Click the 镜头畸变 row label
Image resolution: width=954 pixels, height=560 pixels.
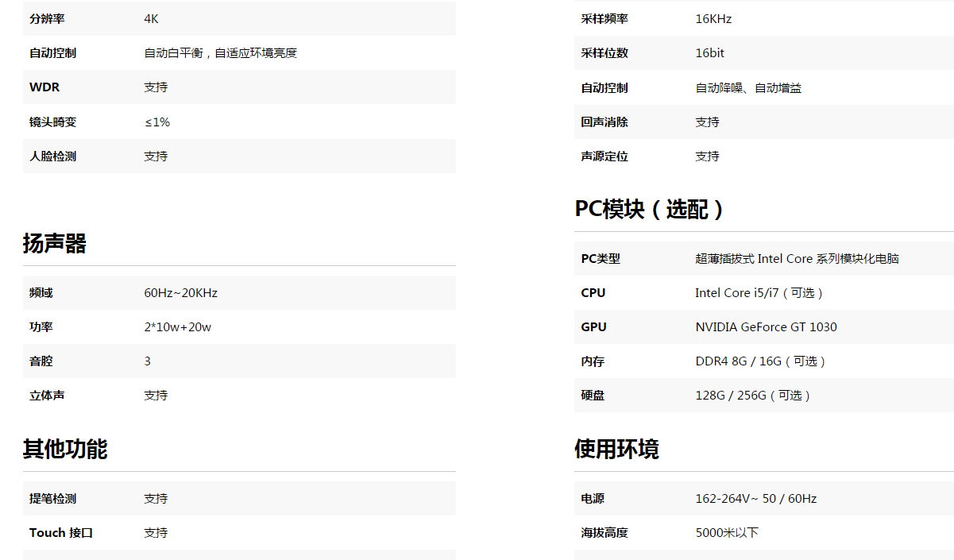[x=52, y=122]
